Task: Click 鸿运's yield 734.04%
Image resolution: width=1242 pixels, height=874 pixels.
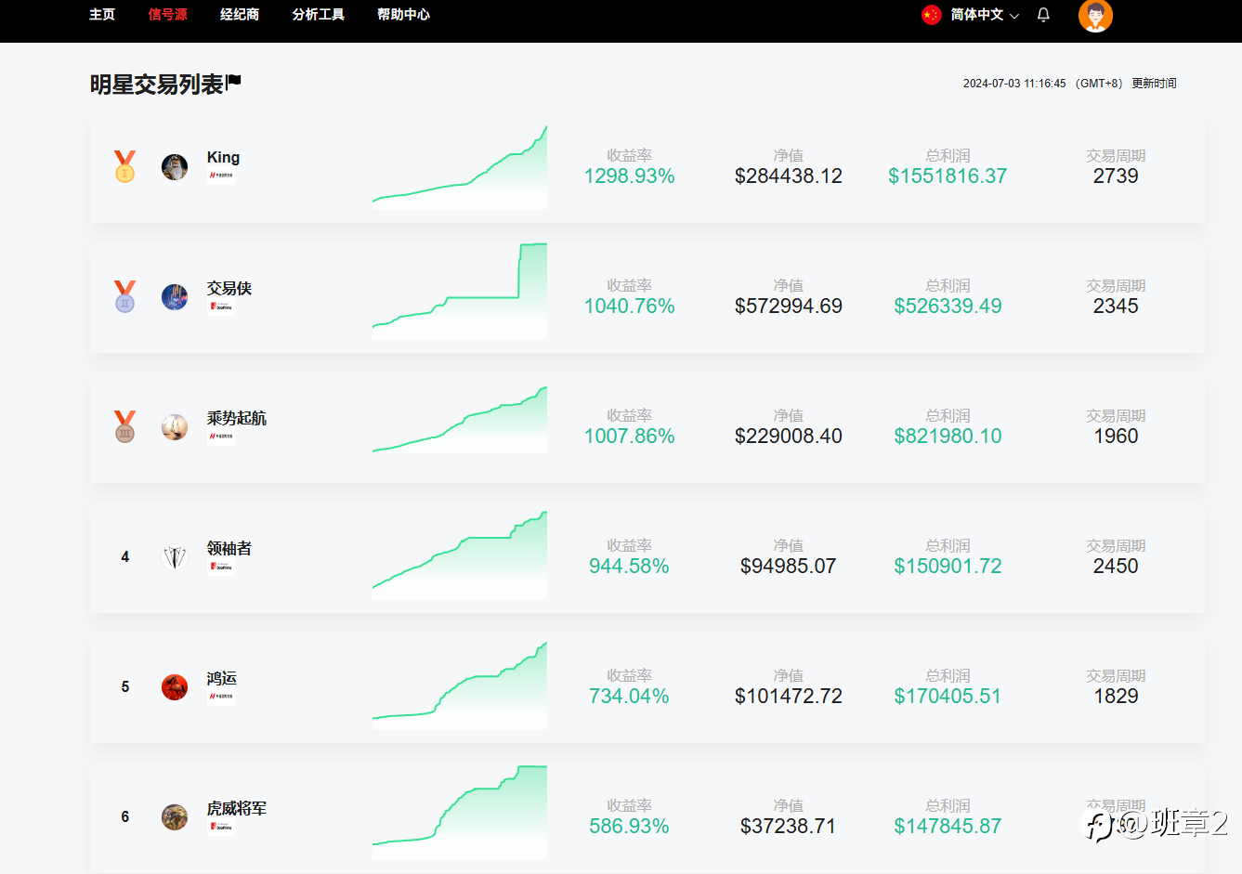Action: (x=629, y=697)
